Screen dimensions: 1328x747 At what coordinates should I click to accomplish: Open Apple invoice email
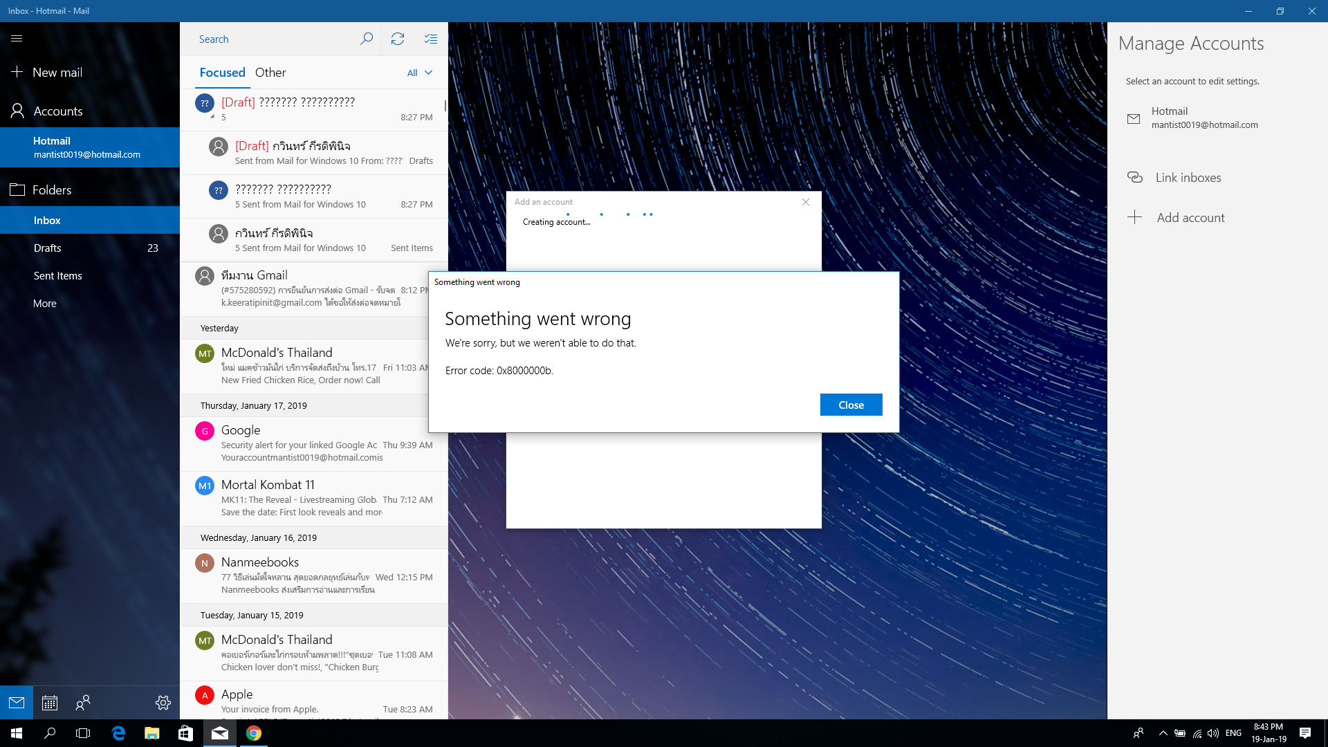click(x=314, y=701)
